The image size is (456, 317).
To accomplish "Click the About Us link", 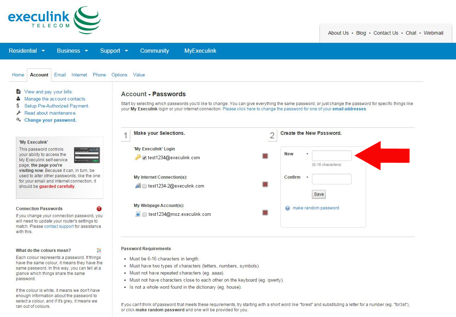I will (338, 33).
